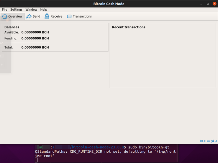Click the Pending balance value
Viewport: 218px width, 163px height.
(x=35, y=39)
